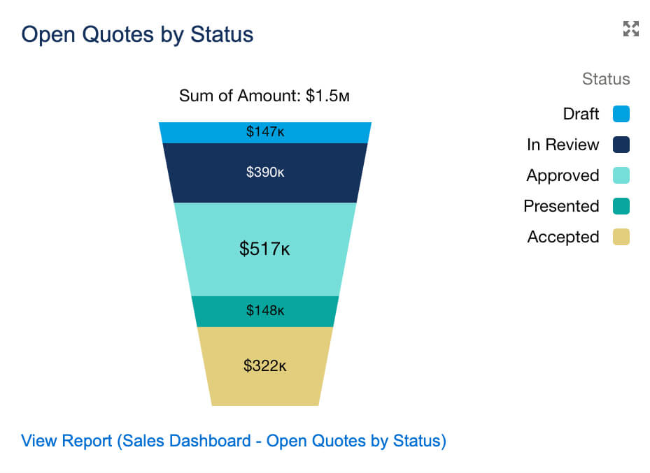
Task: Click the Approved legend color swatch
Action: (x=621, y=175)
